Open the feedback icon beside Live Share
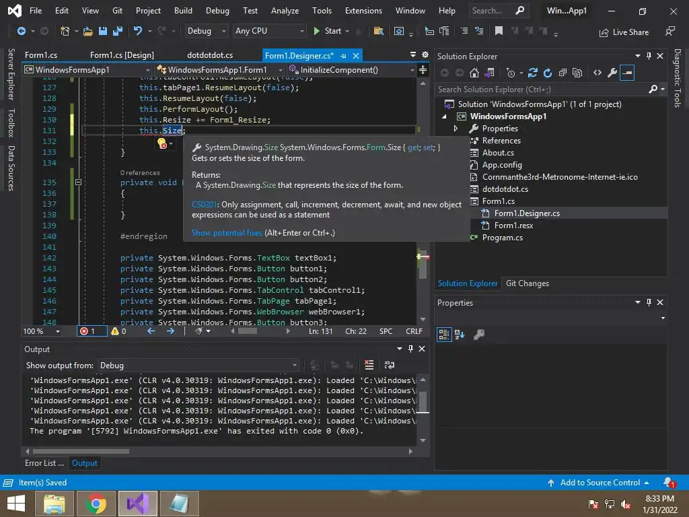This screenshot has height=517, width=689. click(669, 32)
